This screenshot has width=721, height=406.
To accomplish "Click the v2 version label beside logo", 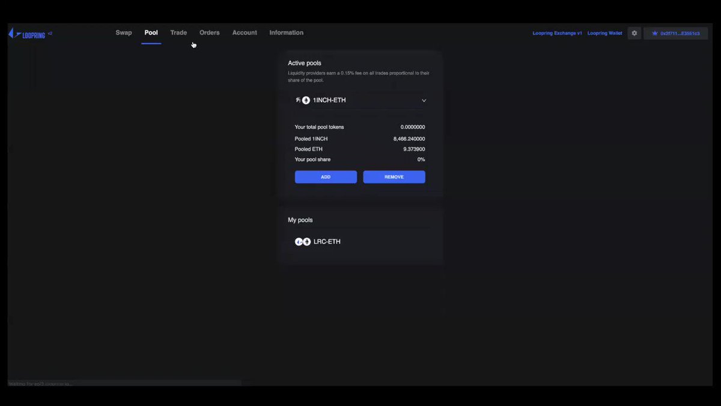I will pos(50,34).
